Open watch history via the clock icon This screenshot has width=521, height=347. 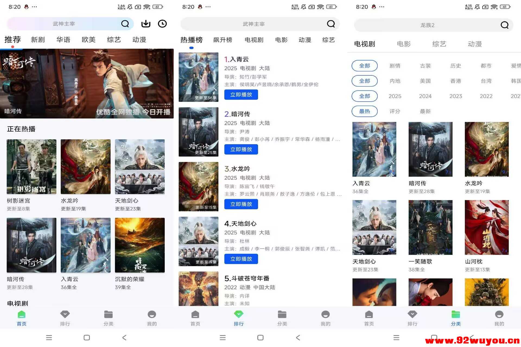coord(162,24)
